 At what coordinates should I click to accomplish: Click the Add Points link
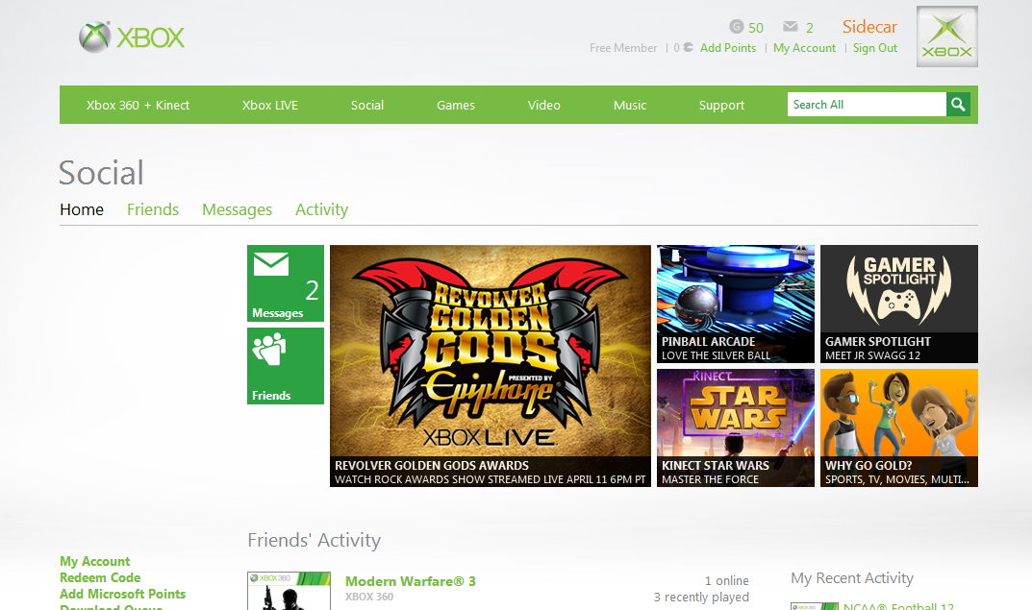click(x=728, y=48)
